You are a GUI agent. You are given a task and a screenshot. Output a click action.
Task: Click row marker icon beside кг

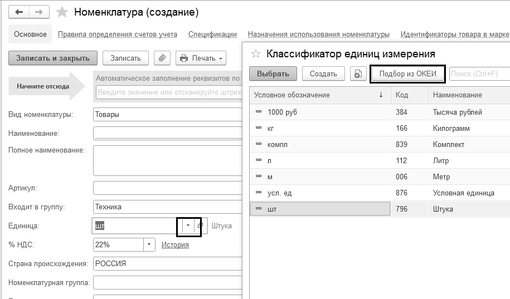pyautogui.click(x=259, y=128)
